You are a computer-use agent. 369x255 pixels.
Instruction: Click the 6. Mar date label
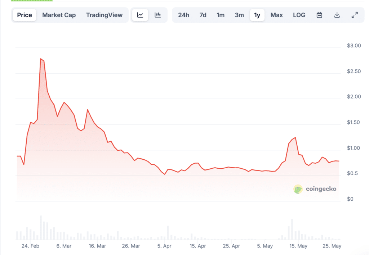pyautogui.click(x=64, y=246)
